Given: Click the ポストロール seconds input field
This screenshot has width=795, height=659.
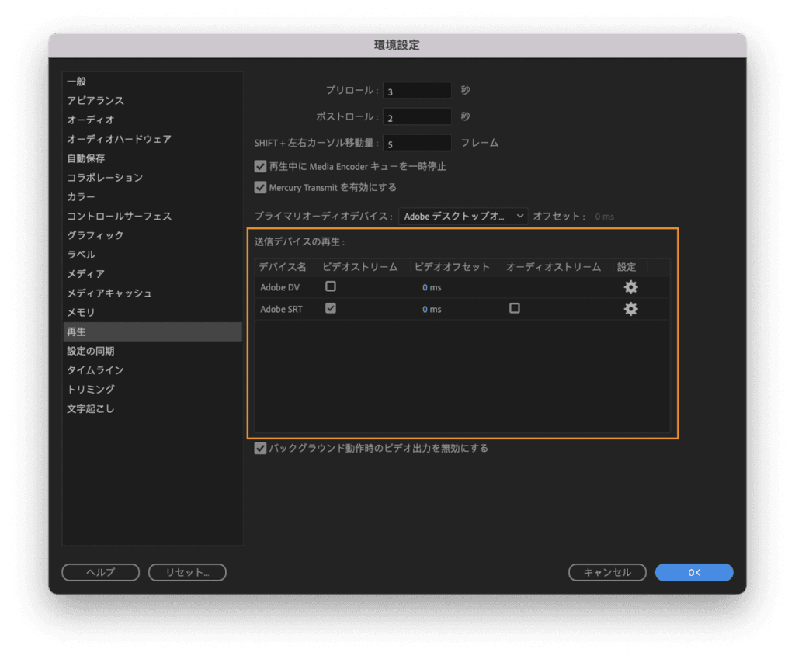Looking at the screenshot, I should click(417, 117).
